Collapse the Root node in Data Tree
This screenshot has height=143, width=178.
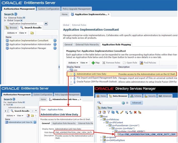coord(98,116)
